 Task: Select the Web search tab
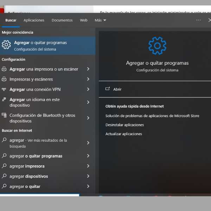84,20
